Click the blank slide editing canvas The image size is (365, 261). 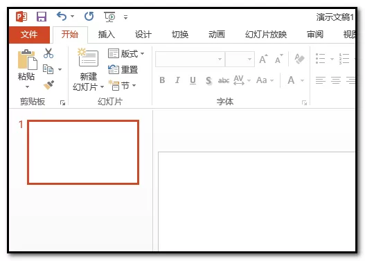click(256, 201)
